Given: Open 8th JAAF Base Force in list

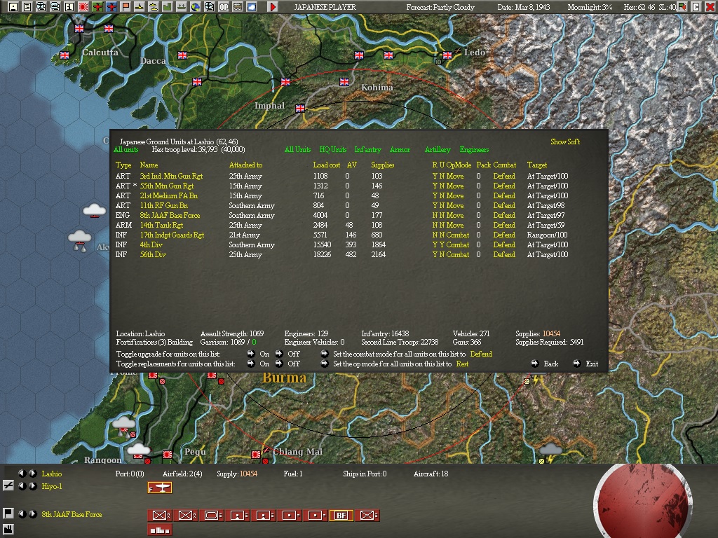Looking at the screenshot, I should pos(170,215).
